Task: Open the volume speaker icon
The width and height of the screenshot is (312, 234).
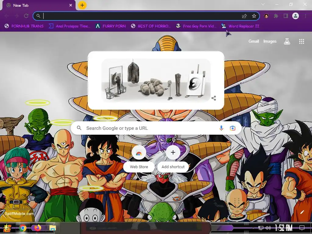Action: tap(268, 228)
